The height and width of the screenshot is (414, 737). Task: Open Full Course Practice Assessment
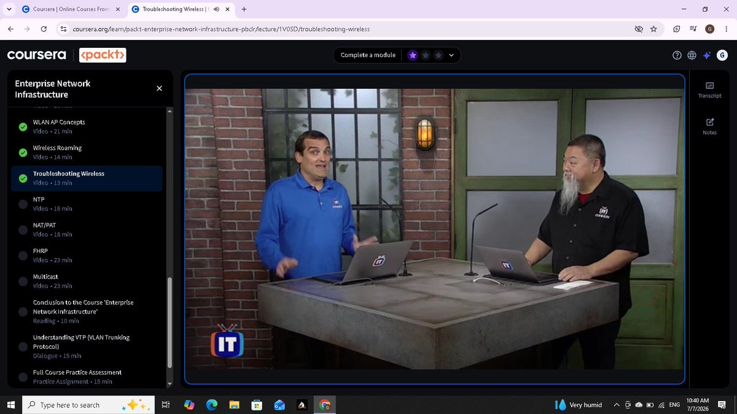[x=87, y=377]
